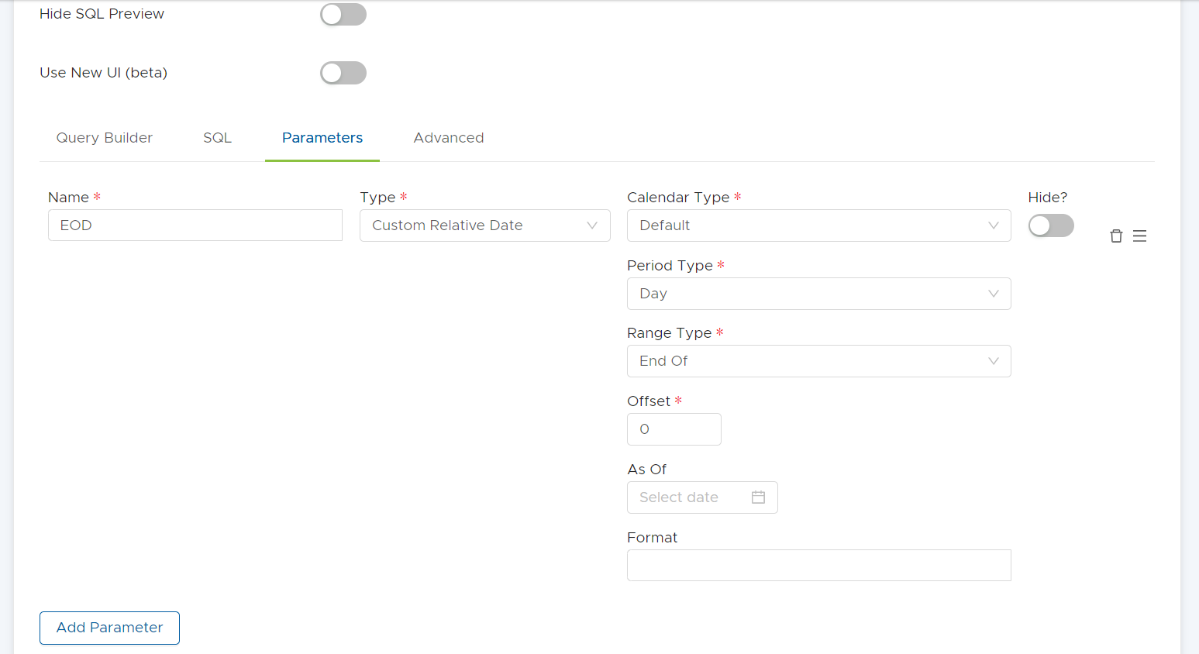The width and height of the screenshot is (1199, 654).
Task: Open the Type dropdown showing Custom Relative Date
Action: (x=484, y=225)
